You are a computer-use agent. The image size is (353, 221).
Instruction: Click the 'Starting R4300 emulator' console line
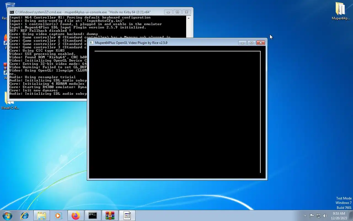pos(48,87)
